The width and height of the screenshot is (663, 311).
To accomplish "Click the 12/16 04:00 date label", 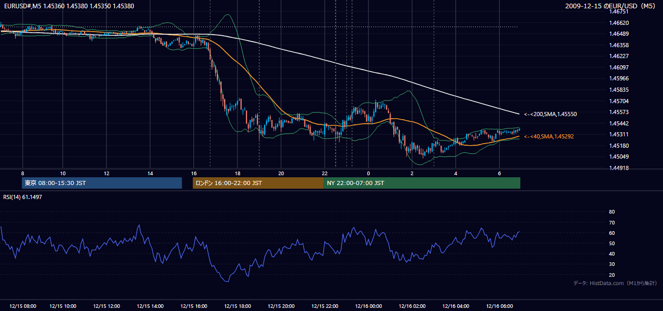I will point(455,306).
